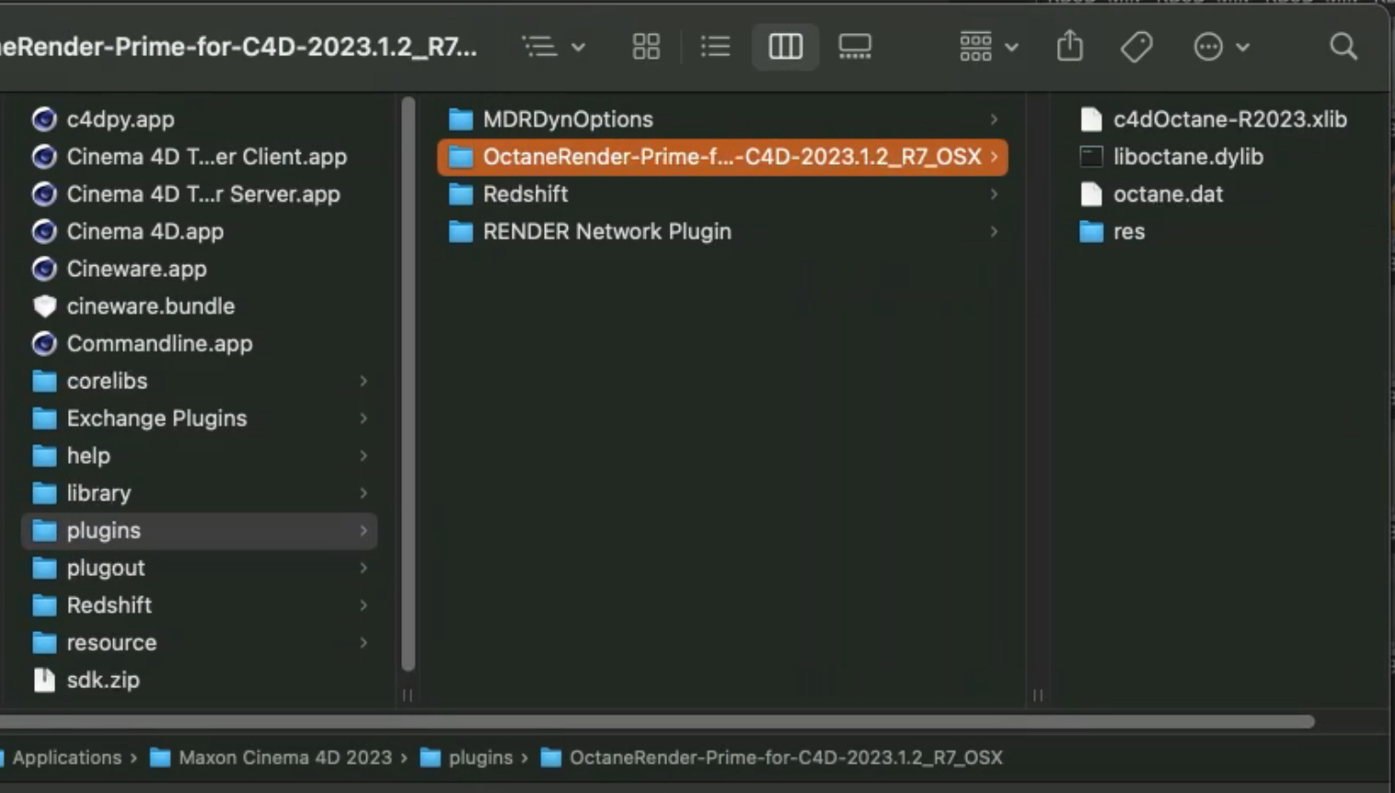Select Cinema 4D.app

click(200, 231)
